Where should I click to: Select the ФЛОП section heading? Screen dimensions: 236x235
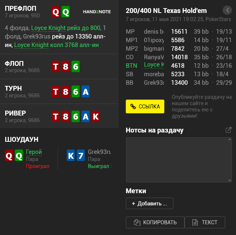[14, 64]
